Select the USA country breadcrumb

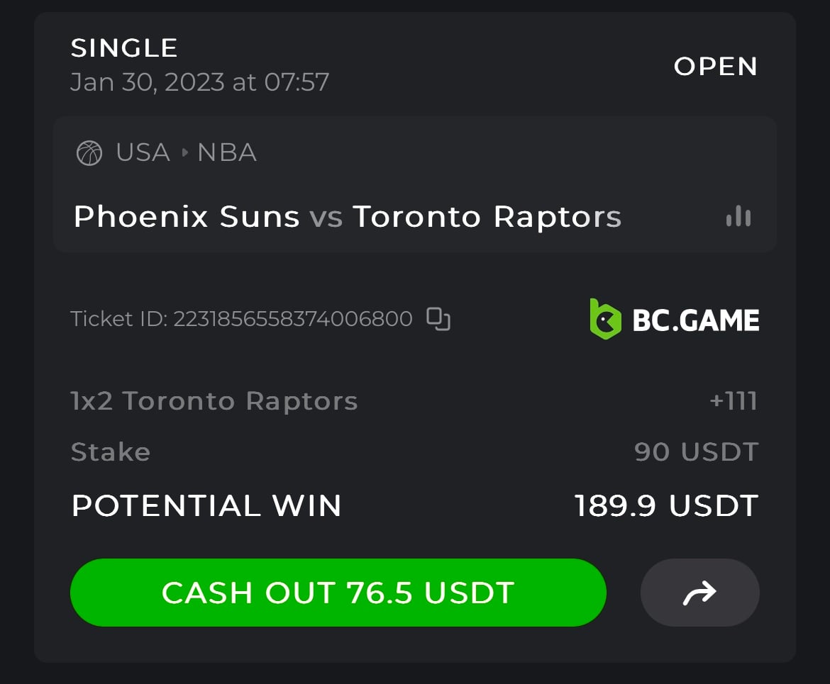(143, 152)
